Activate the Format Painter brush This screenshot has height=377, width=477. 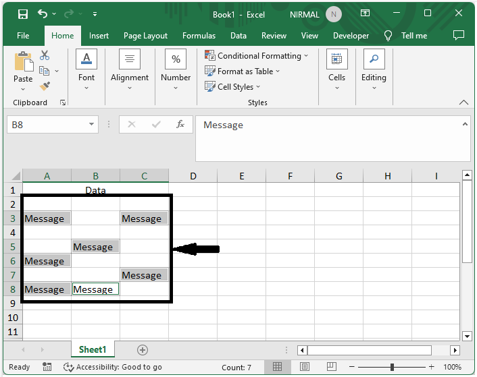45,86
